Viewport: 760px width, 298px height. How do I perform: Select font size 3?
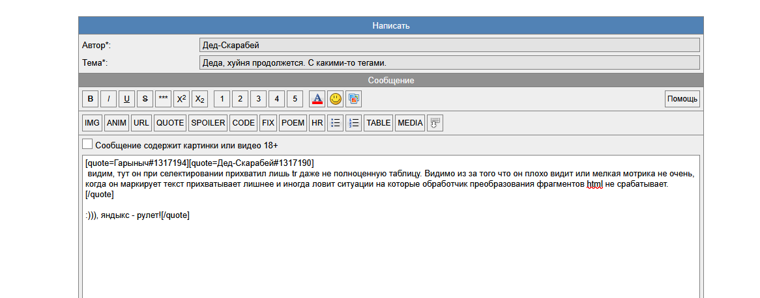(x=259, y=99)
